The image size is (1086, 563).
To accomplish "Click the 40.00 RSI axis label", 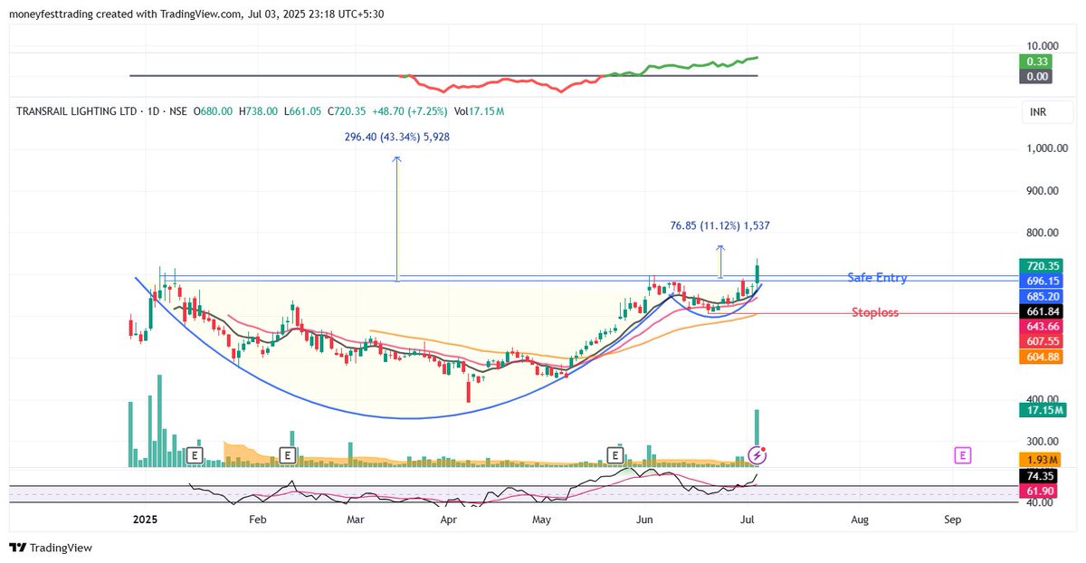I will [1041, 503].
